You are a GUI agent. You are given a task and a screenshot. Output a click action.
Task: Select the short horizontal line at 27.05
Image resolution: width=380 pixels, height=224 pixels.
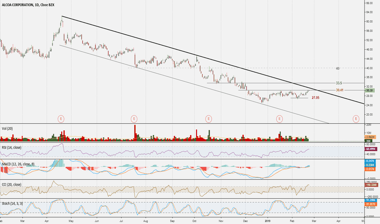pos(300,98)
